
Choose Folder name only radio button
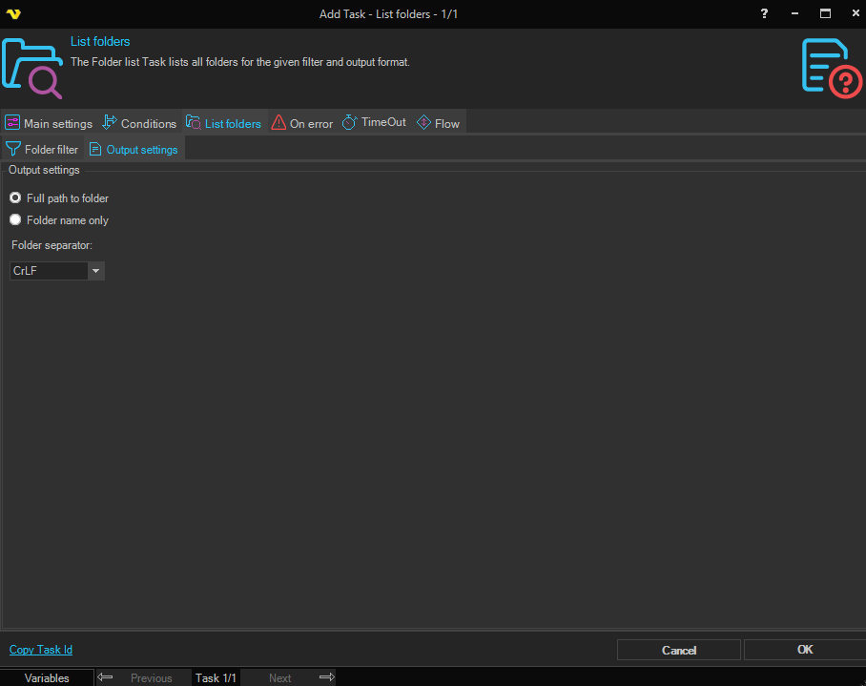(15, 220)
